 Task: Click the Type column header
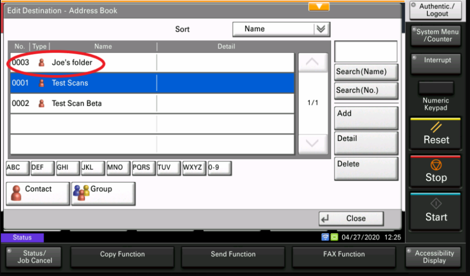tap(39, 47)
